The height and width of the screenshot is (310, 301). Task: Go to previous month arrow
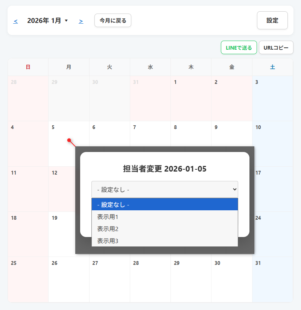[15, 21]
